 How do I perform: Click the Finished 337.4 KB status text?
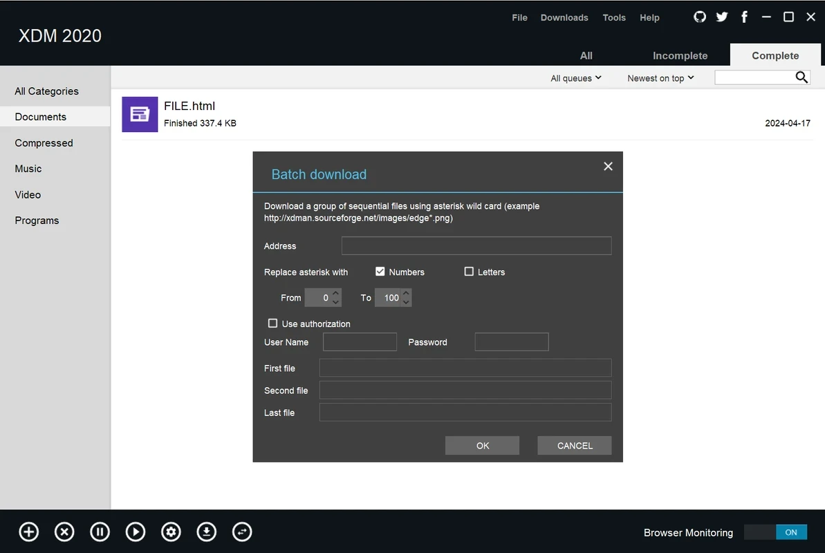(x=200, y=123)
